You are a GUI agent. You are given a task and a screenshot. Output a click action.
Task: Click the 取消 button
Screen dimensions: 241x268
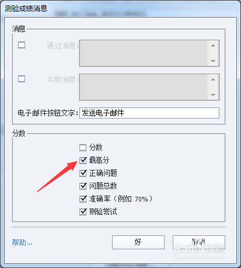pyautogui.click(x=199, y=242)
